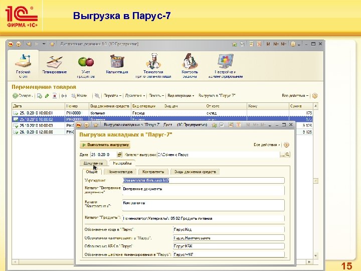Click Каталог "Продукты" field
Image resolution: width=361 pixels, height=271 pixels.
(x=204, y=218)
